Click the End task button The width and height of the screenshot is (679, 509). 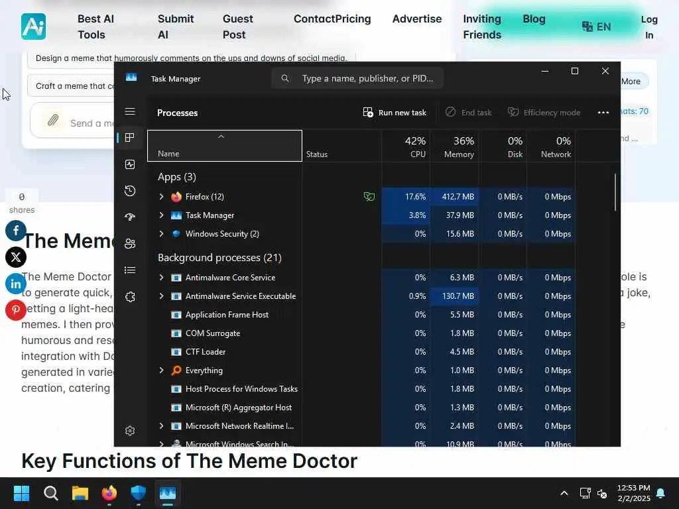click(x=469, y=113)
